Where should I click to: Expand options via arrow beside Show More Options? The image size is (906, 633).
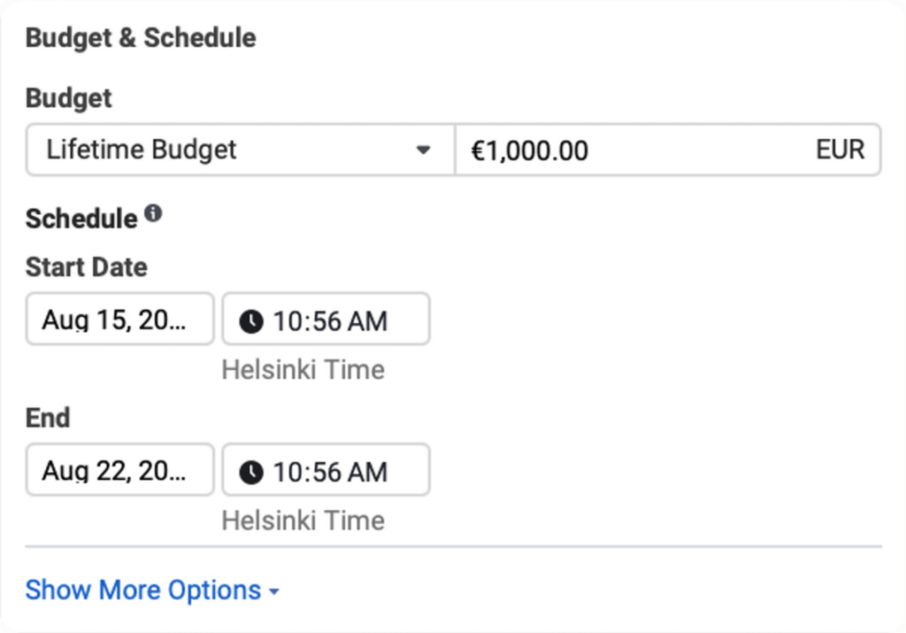pyautogui.click(x=274, y=591)
